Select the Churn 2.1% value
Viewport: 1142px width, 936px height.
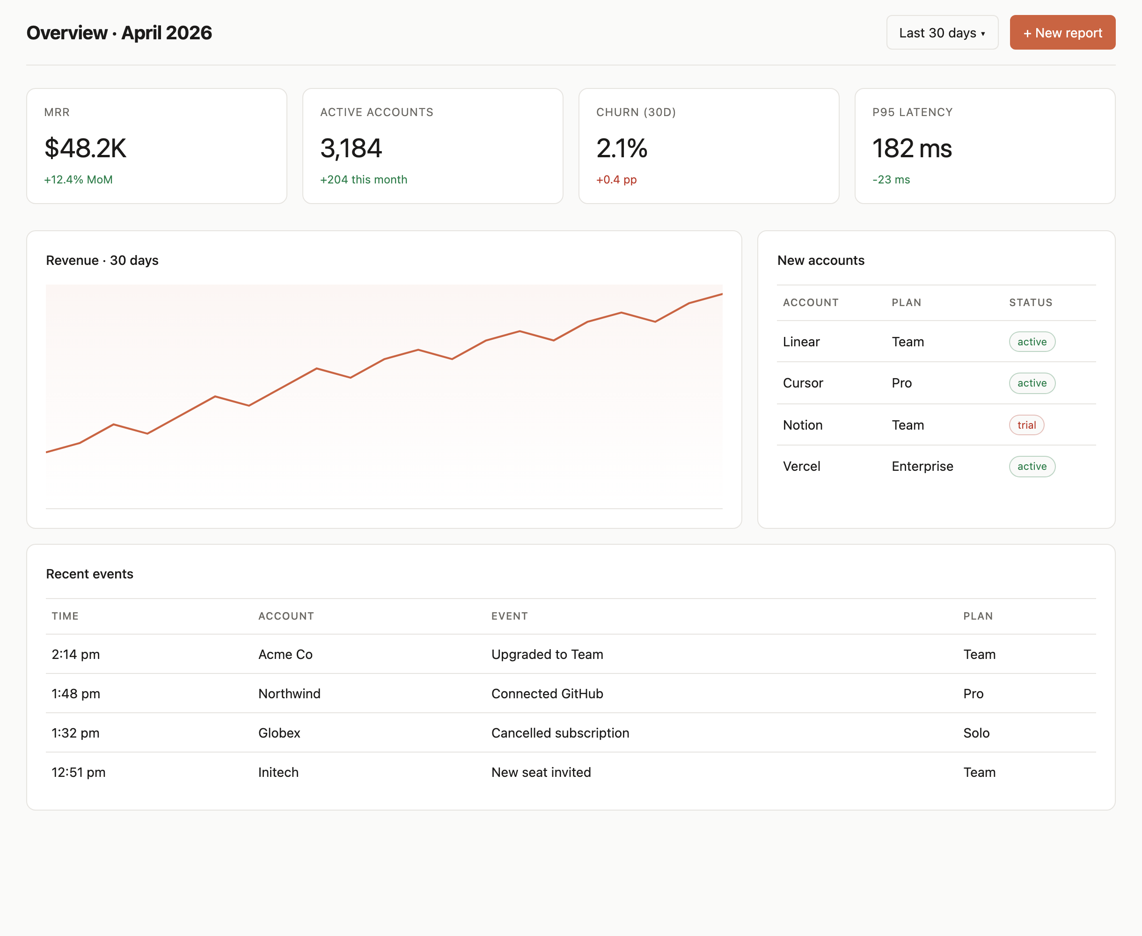[622, 148]
